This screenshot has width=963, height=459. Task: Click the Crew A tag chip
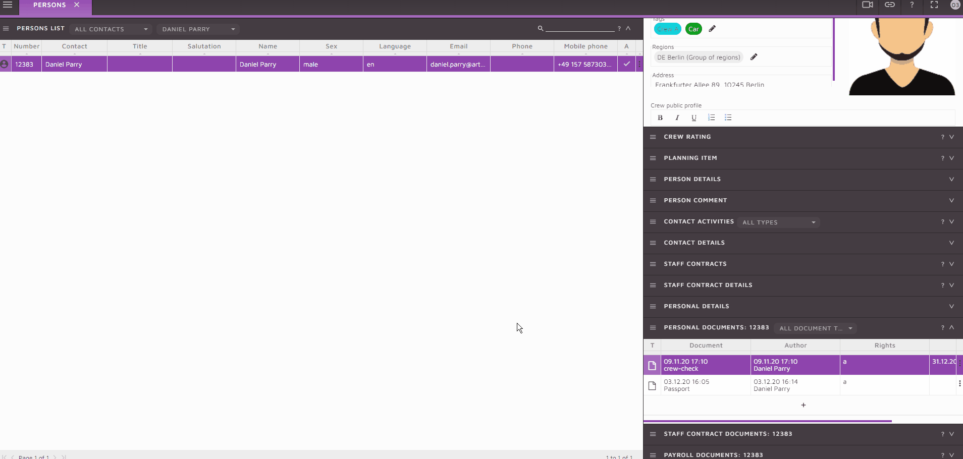click(667, 29)
